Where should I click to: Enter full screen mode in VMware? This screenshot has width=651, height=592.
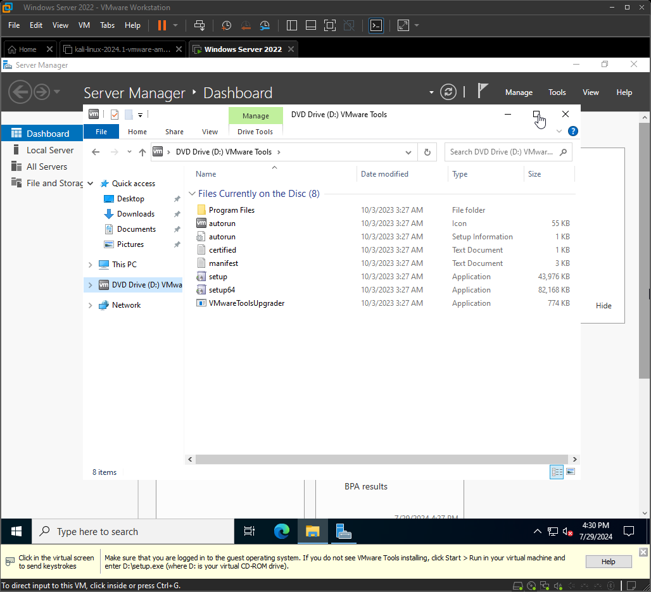pos(330,25)
